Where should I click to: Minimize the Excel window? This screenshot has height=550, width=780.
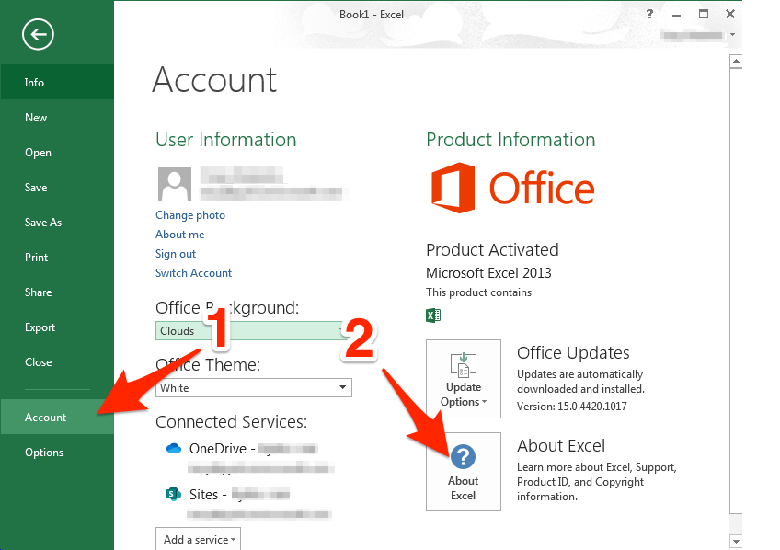(676, 15)
